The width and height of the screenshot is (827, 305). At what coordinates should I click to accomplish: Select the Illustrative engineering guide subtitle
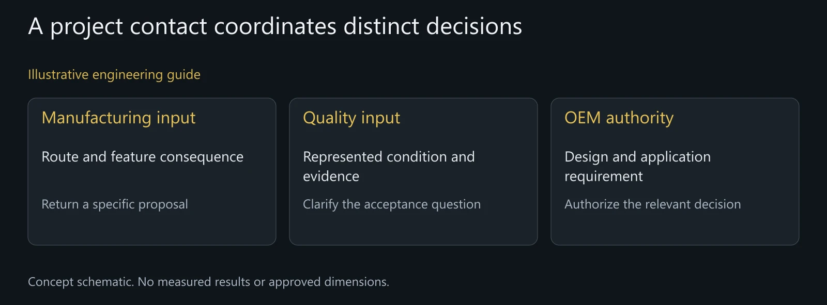pos(114,75)
